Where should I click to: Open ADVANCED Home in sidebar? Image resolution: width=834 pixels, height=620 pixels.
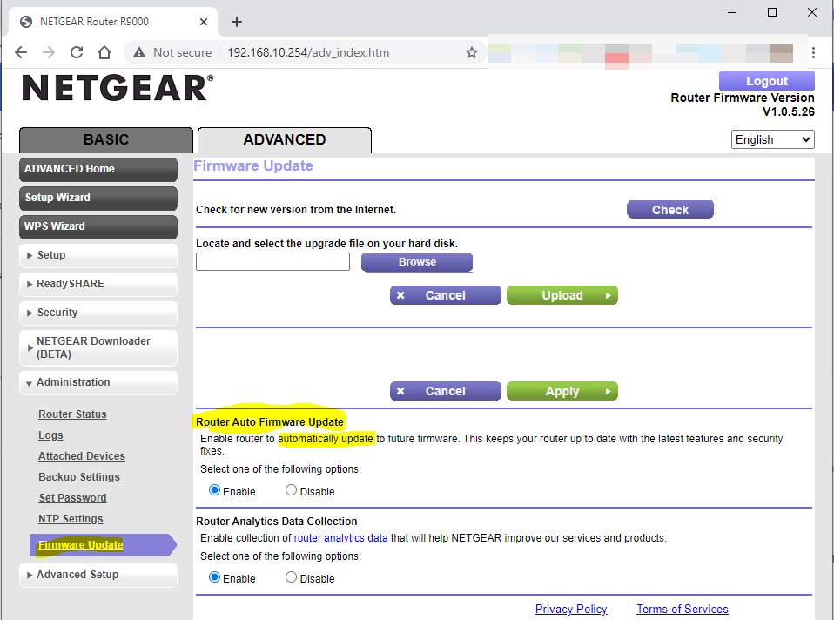pyautogui.click(x=98, y=169)
